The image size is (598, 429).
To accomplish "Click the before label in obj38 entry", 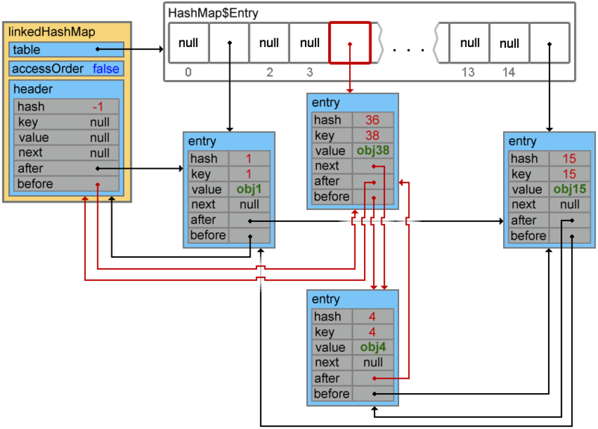I will pos(331,197).
